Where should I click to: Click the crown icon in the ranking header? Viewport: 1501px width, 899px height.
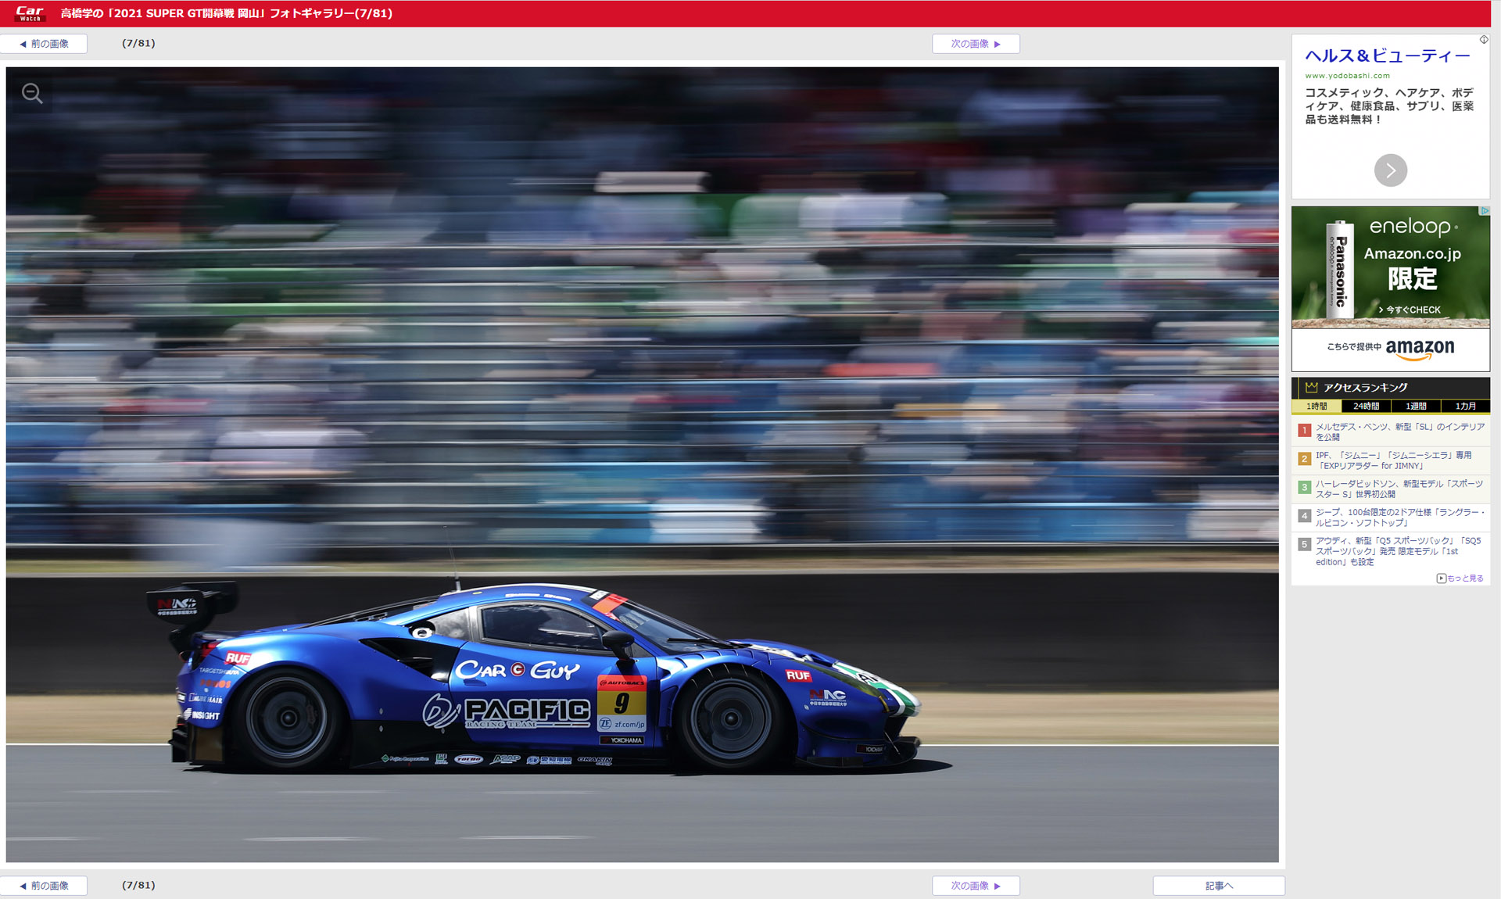pyautogui.click(x=1311, y=388)
